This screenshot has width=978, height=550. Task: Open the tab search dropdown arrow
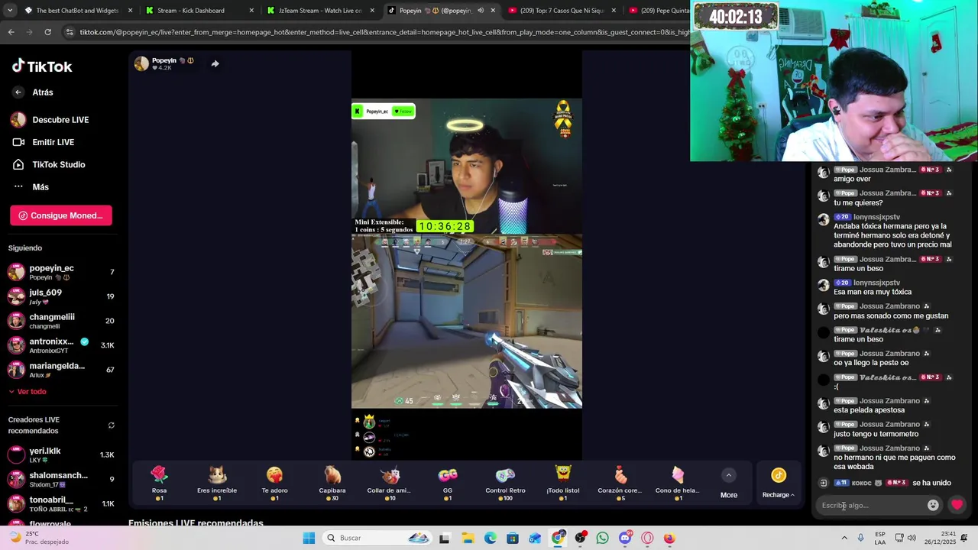[8, 11]
